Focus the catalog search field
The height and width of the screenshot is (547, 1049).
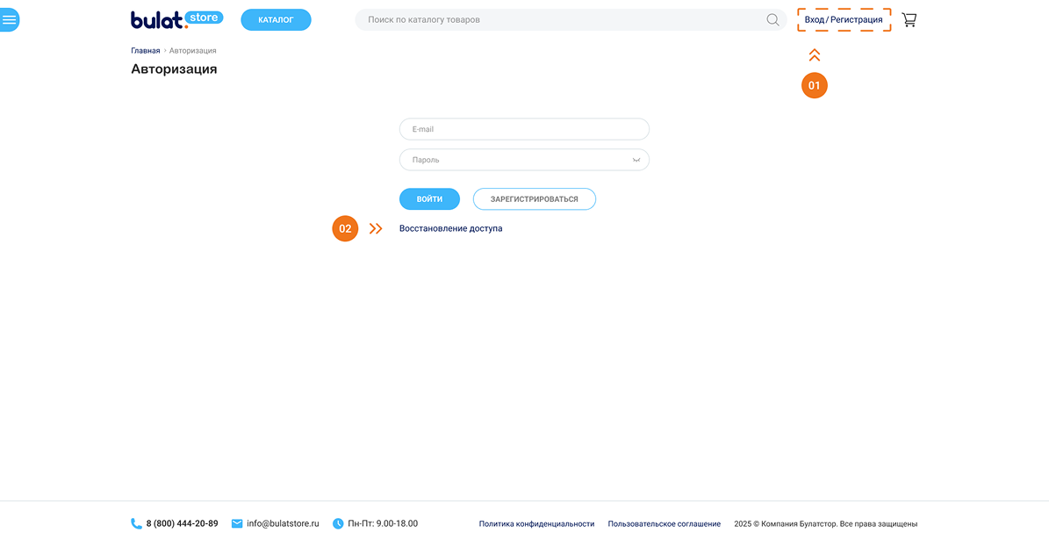[x=562, y=19]
